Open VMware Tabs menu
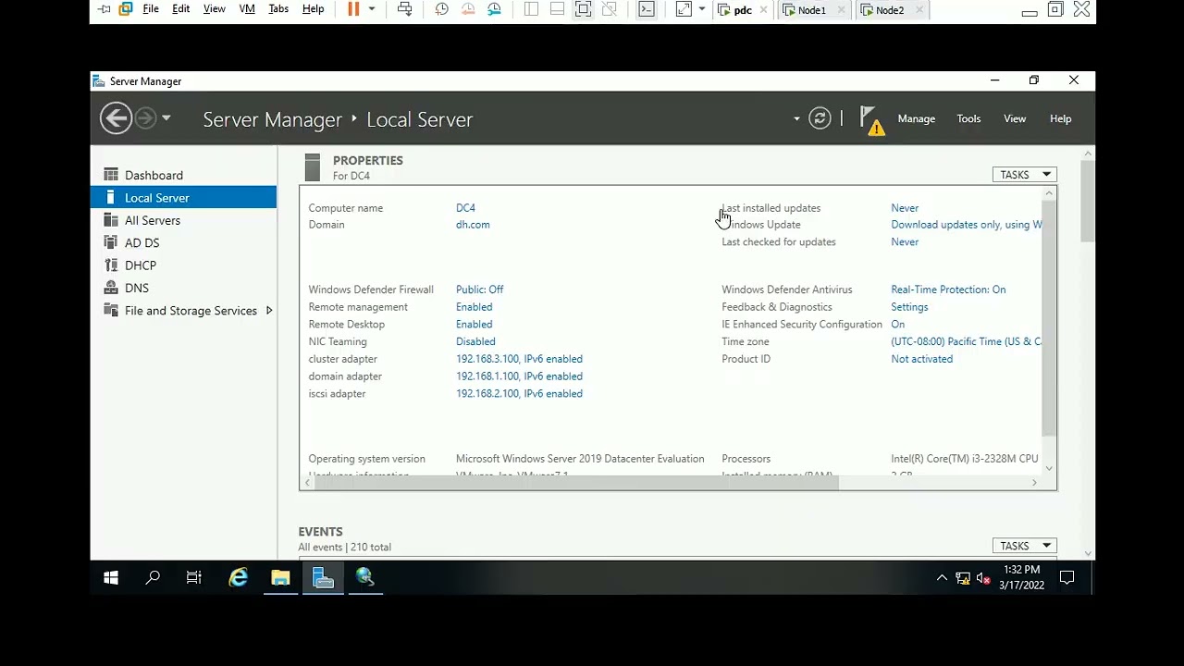 (278, 9)
